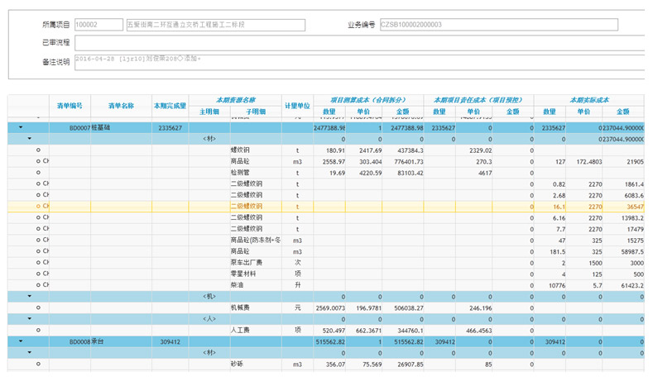Screen dimensions: 653x386
Task: Click the 子明细 column header
Action: 256,112
